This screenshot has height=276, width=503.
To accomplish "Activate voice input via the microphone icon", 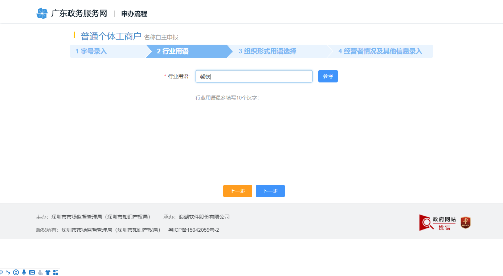I will pyautogui.click(x=24, y=272).
